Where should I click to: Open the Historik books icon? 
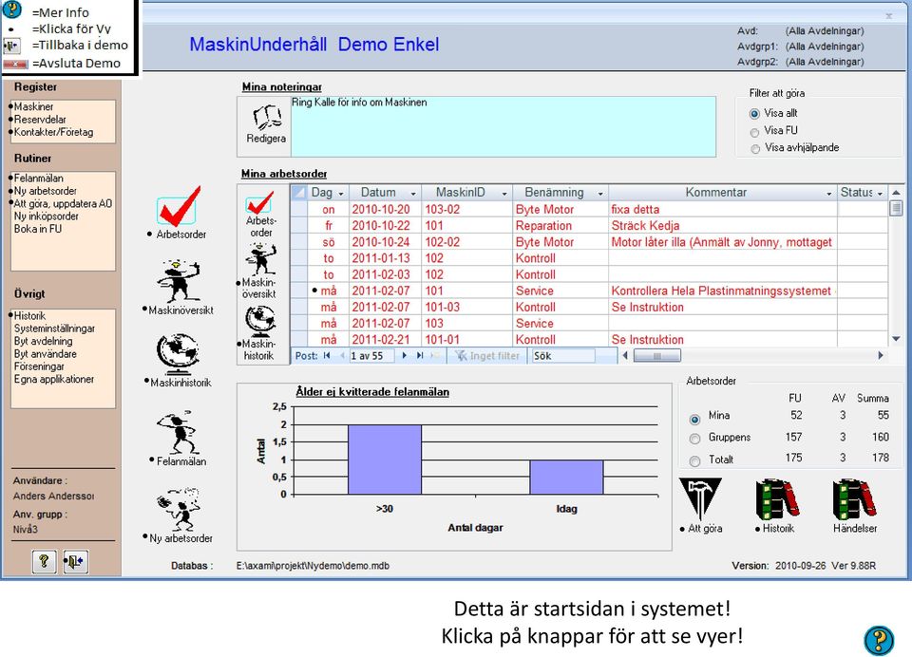point(777,498)
